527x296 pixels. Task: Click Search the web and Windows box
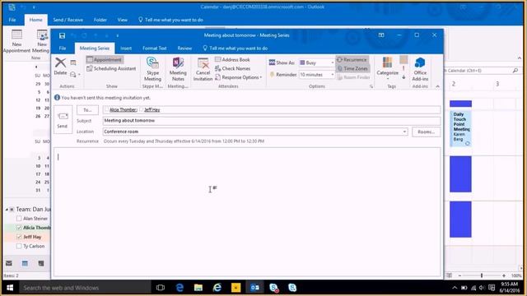[x=85, y=288]
